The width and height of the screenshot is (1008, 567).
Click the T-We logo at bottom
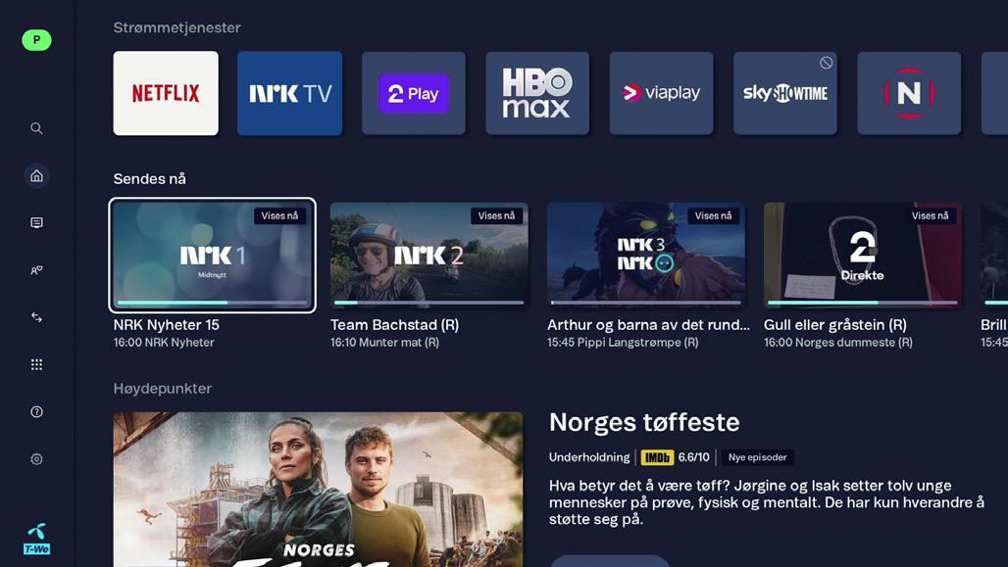[36, 539]
